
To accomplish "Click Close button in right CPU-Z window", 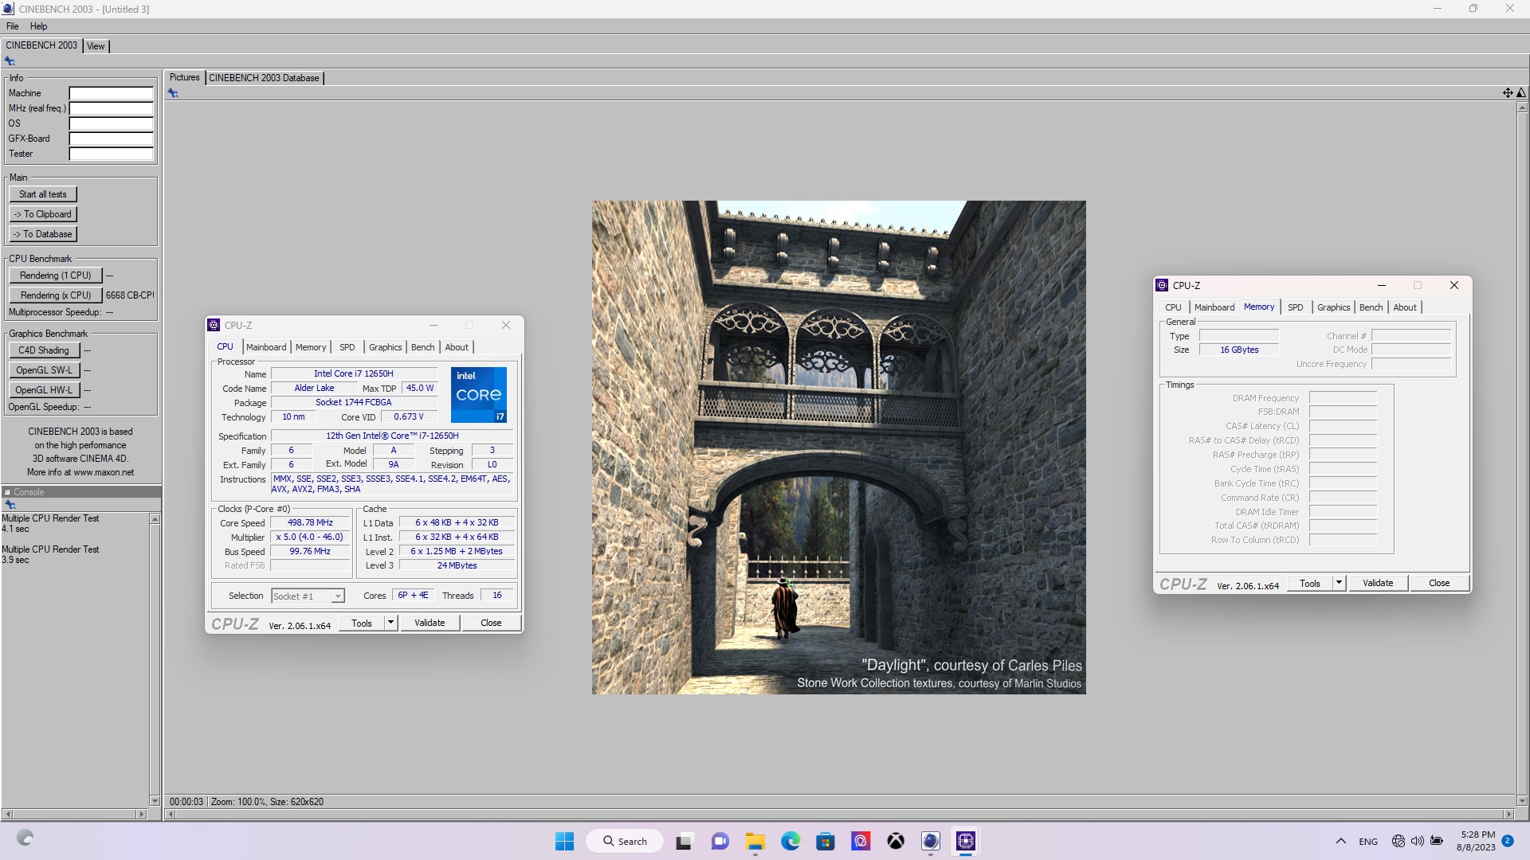I will point(1439,583).
